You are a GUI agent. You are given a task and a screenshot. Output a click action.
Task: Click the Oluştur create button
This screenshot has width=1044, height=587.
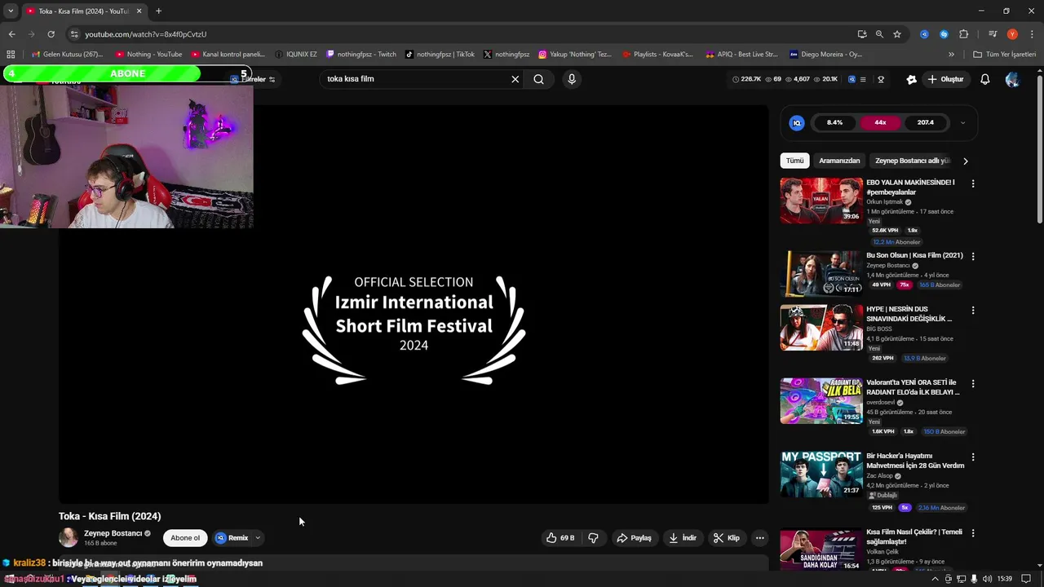[x=945, y=79]
